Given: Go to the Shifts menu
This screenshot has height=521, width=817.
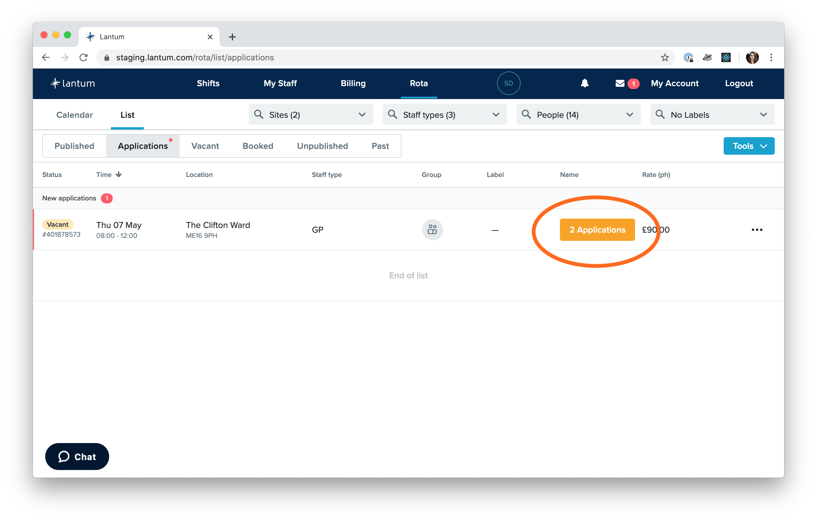Looking at the screenshot, I should tap(208, 83).
